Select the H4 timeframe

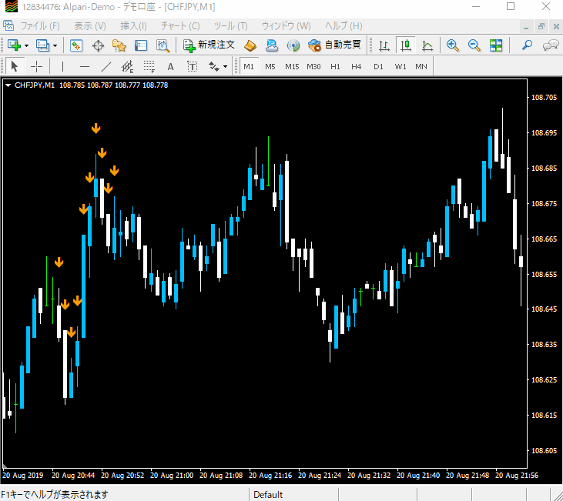[x=356, y=66]
